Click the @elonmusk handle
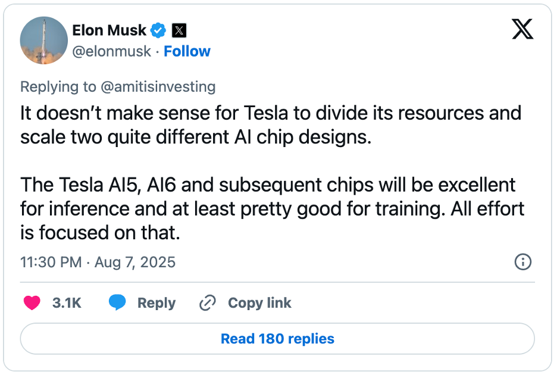 (x=111, y=51)
